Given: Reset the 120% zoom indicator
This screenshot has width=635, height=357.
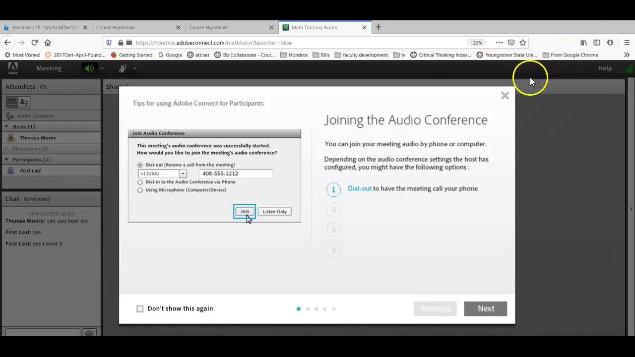Looking at the screenshot, I should tap(476, 43).
